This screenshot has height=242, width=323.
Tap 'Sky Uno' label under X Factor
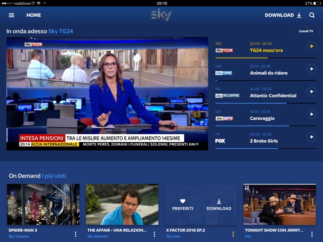click(173, 236)
